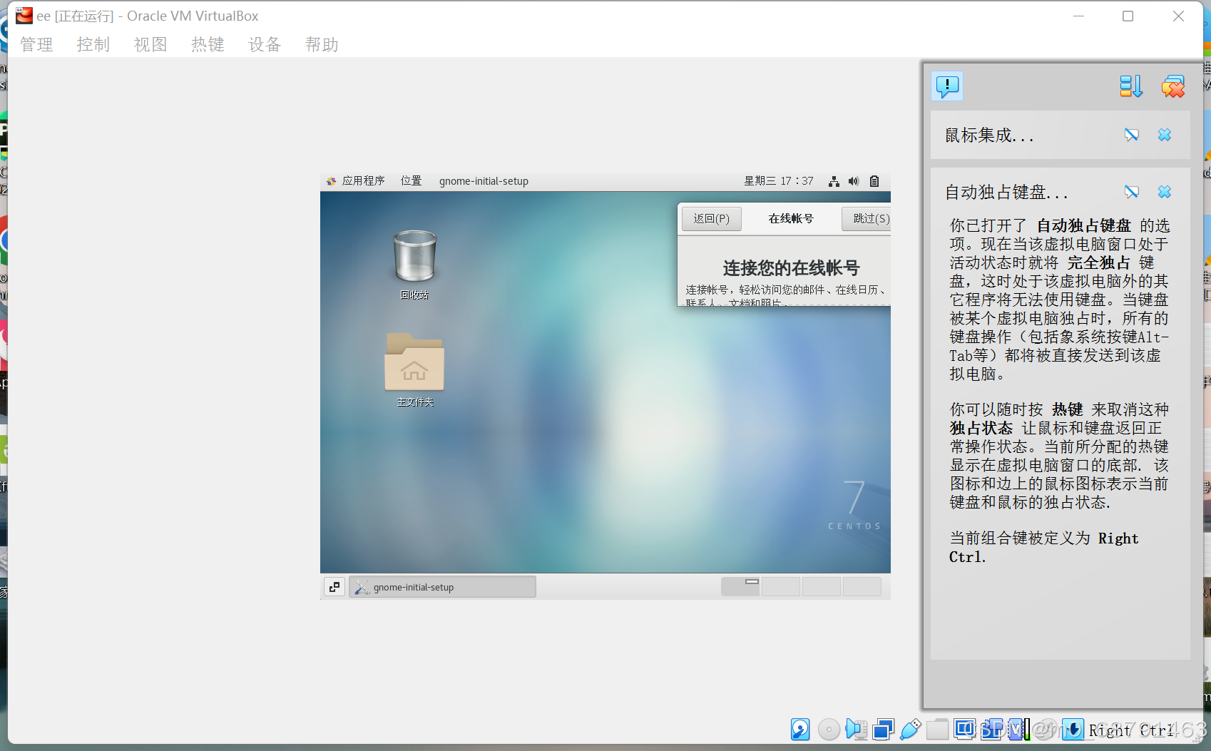Viewport: 1211px width, 751px height.
Task: Disable future 自动独占键盘 notifications with crossed-bubble icon
Action: [1132, 192]
